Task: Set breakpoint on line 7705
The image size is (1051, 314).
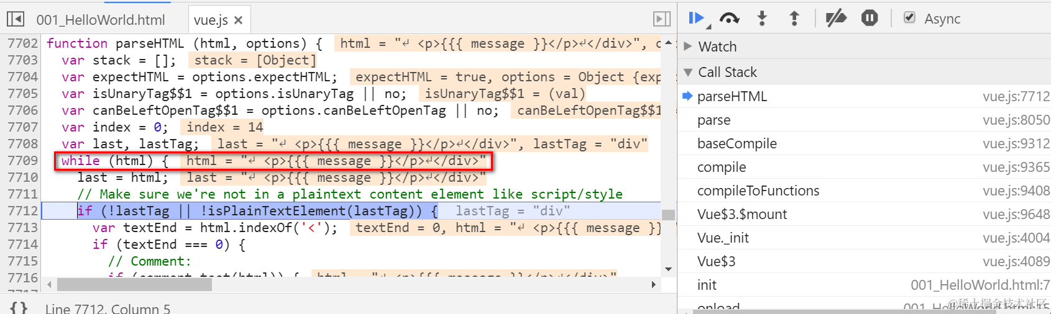Action: click(22, 94)
